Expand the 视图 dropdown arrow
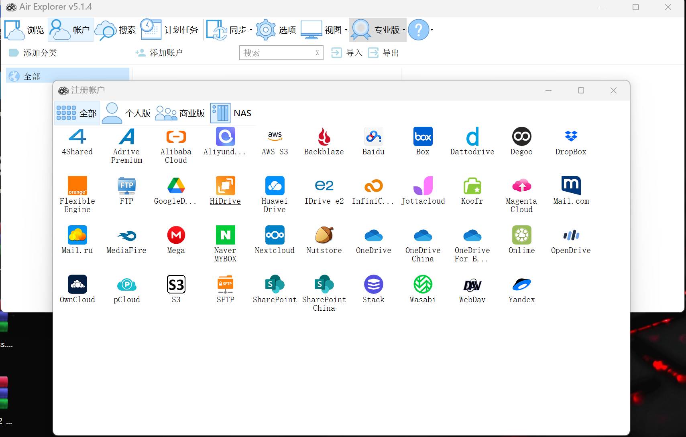 coord(346,30)
